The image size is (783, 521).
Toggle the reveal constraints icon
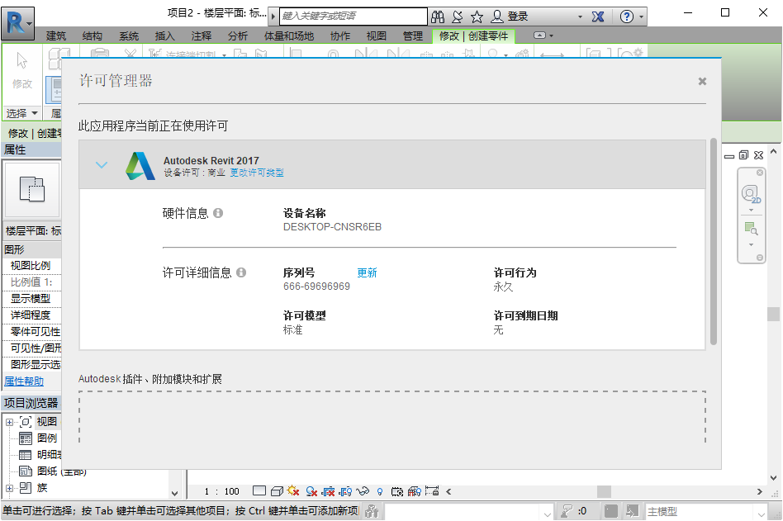tap(432, 491)
